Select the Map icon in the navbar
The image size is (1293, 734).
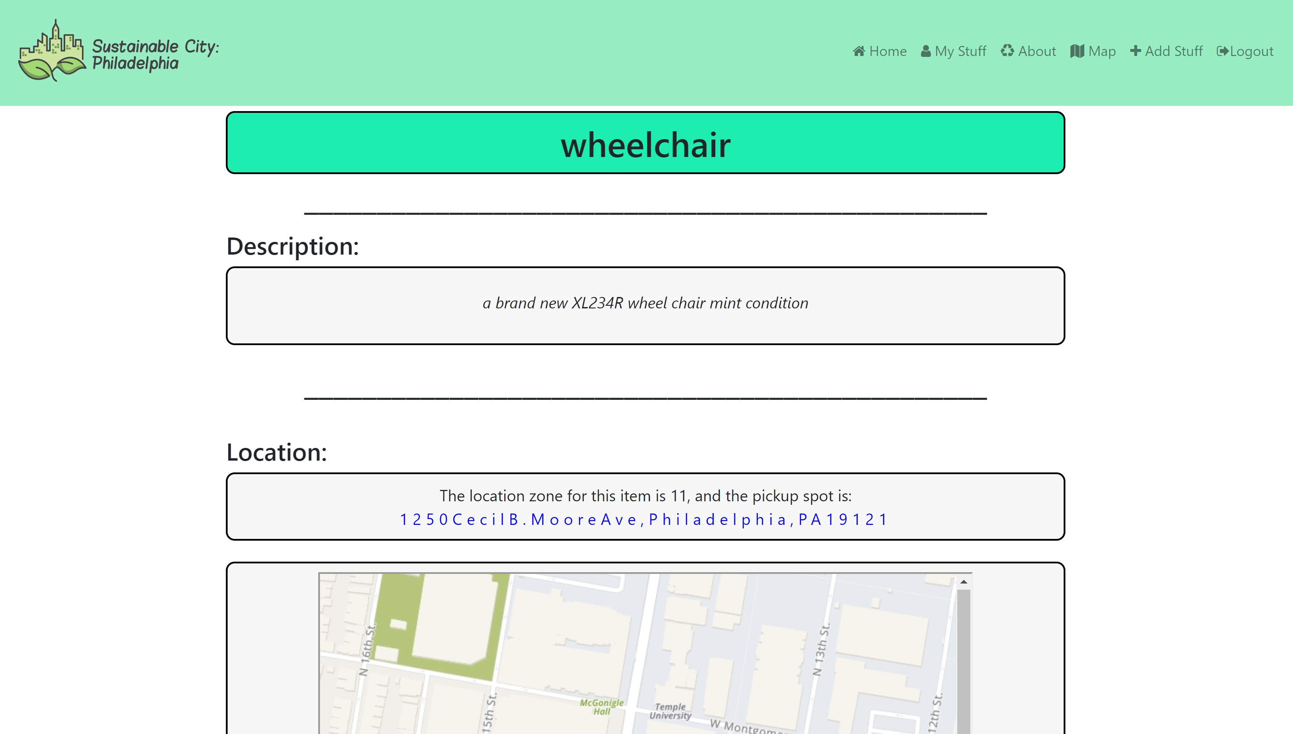[x=1078, y=51]
